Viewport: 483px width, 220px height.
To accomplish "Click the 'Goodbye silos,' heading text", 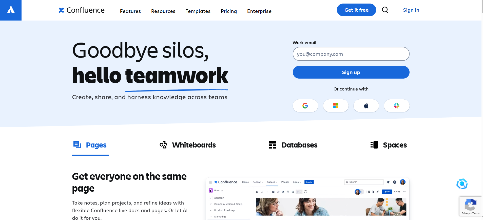I will pyautogui.click(x=140, y=51).
